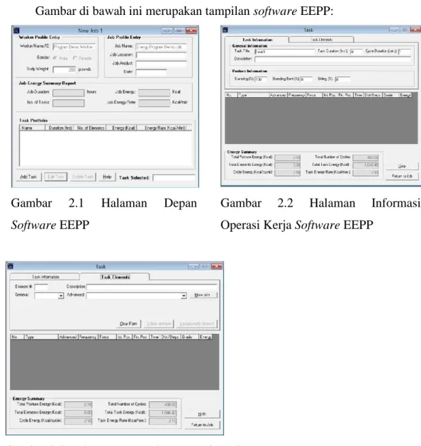Click the Standing (%) posture field

point(261,79)
